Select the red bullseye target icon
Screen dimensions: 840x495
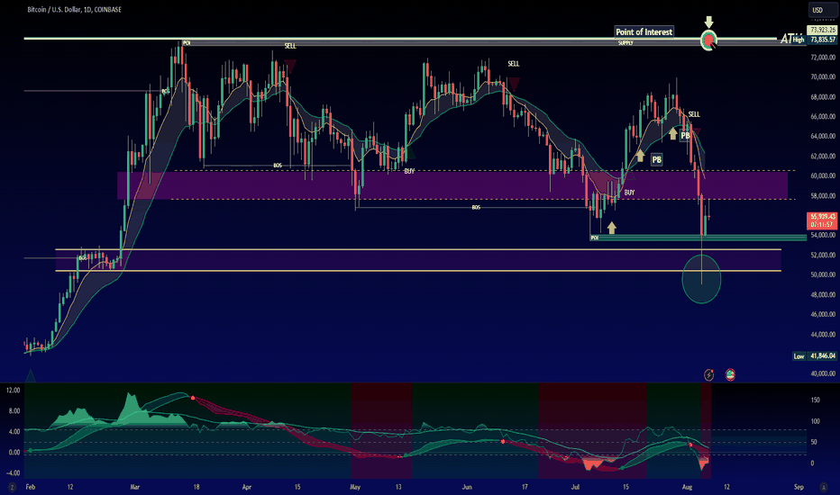point(708,40)
